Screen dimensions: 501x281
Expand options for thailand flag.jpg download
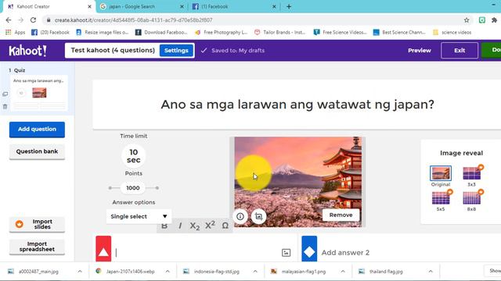pos(431,272)
